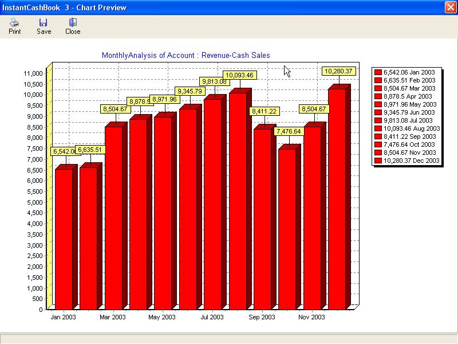Click the May 2003 axis label
The width and height of the screenshot is (458, 344).
(x=162, y=317)
